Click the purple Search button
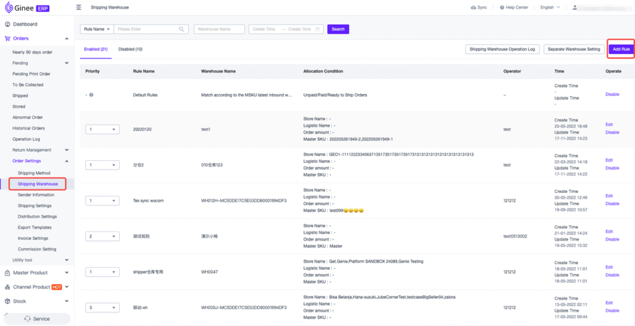Image resolution: width=635 pixels, height=326 pixels. [x=338, y=29]
